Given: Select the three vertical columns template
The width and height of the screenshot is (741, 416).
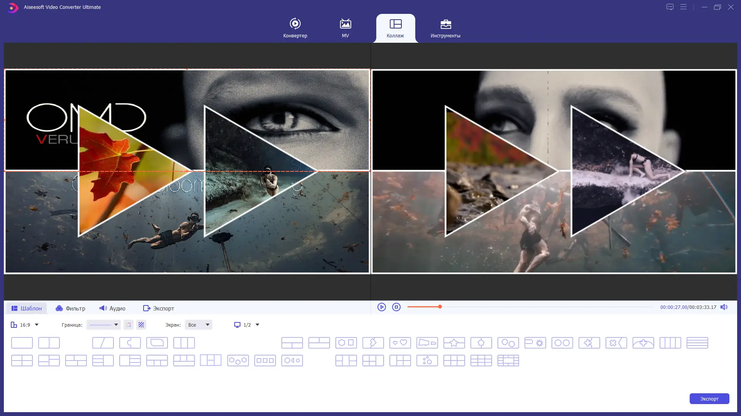Looking at the screenshot, I should click(x=184, y=342).
